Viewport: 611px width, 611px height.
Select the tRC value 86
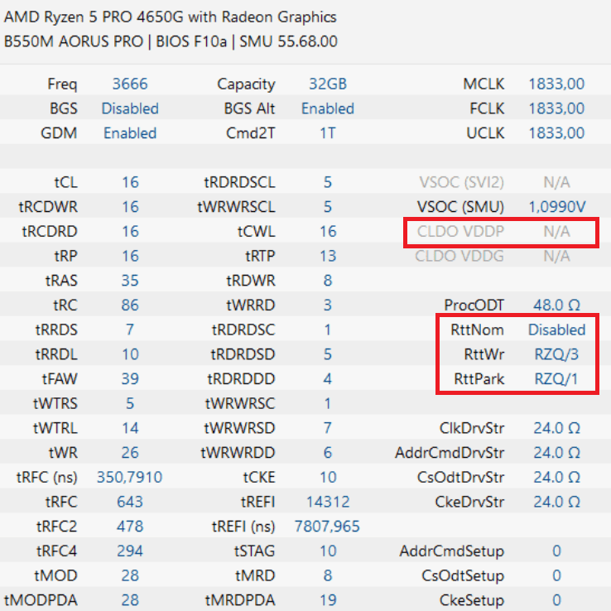tap(130, 305)
